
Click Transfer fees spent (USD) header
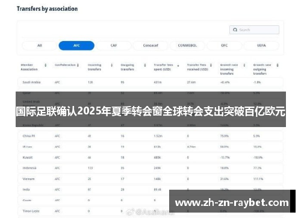coord(163,67)
